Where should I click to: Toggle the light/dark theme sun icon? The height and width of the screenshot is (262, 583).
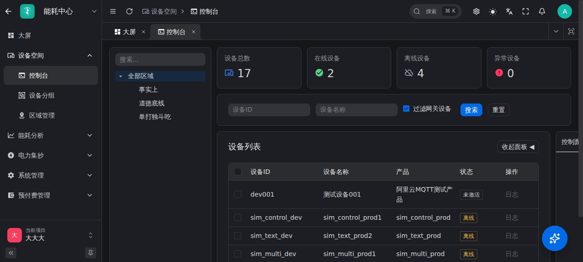click(493, 11)
